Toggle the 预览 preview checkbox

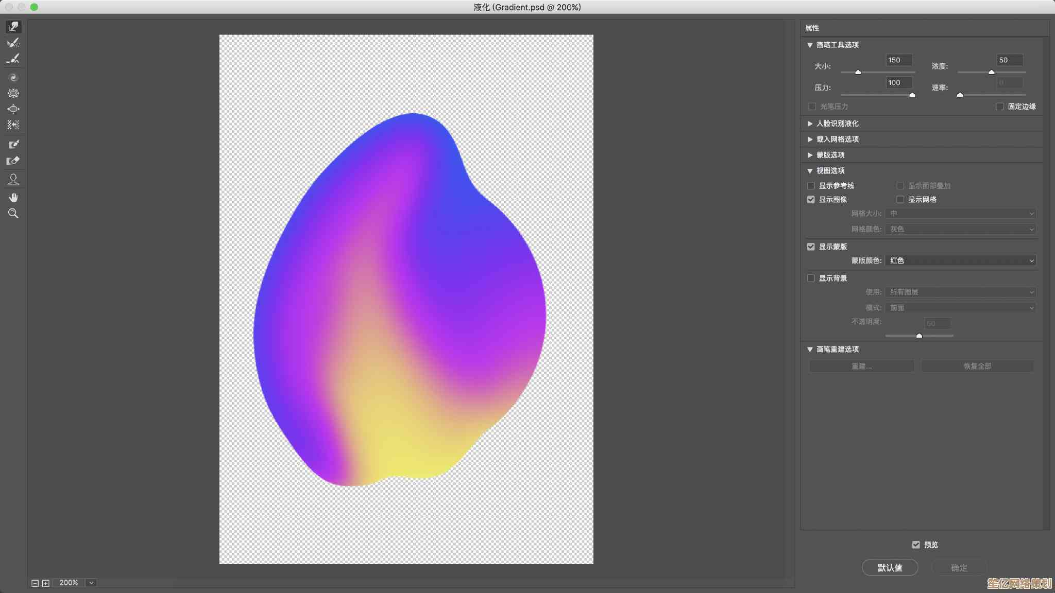[x=916, y=545]
